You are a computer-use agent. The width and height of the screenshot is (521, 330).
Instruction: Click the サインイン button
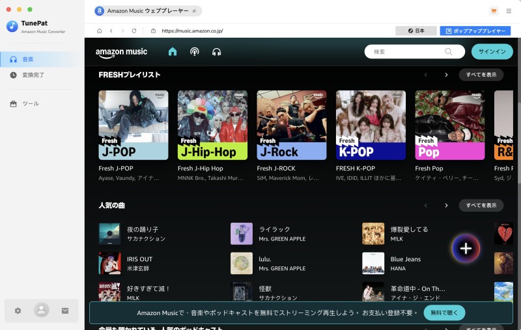pyautogui.click(x=492, y=52)
